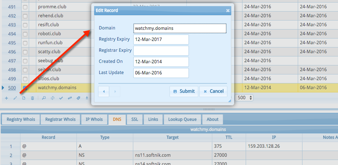
Task: Click the 159.203.128.26 IP cell
Action: pyautogui.click(x=274, y=146)
